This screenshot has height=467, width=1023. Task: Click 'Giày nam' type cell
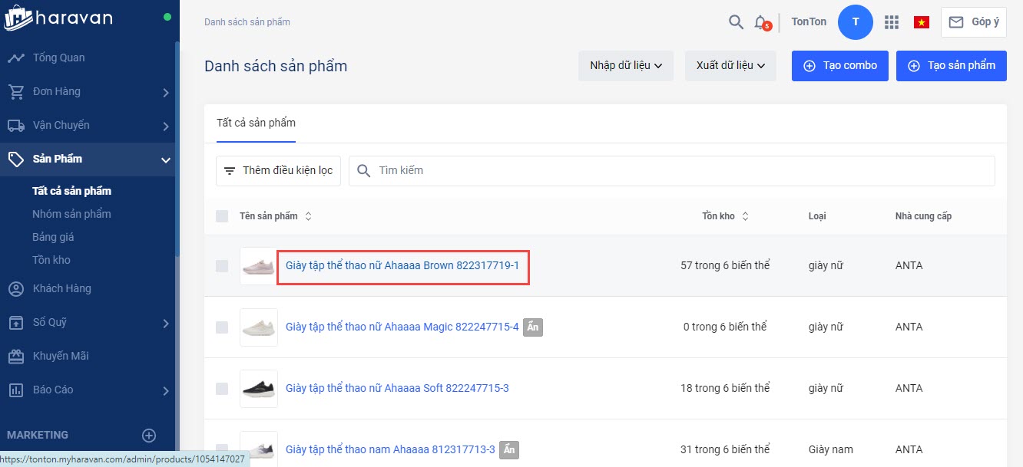[x=831, y=449]
